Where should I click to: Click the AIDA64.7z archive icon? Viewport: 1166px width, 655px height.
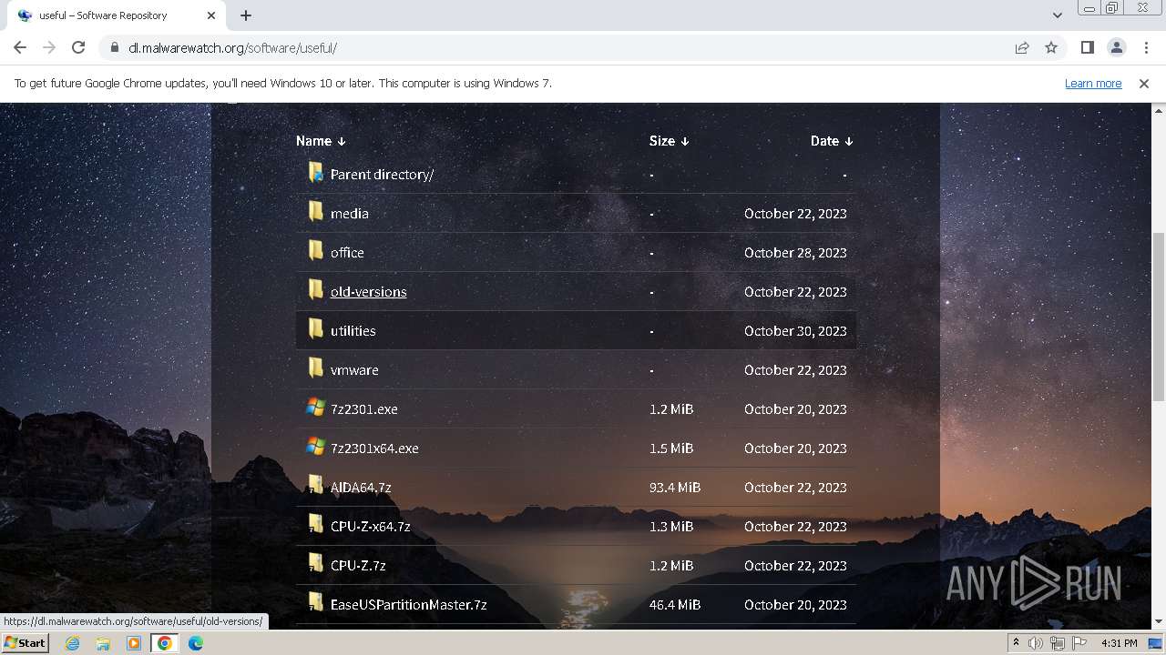pyautogui.click(x=315, y=486)
